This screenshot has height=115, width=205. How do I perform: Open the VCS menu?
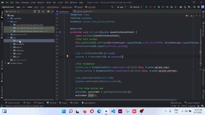click(66, 2)
